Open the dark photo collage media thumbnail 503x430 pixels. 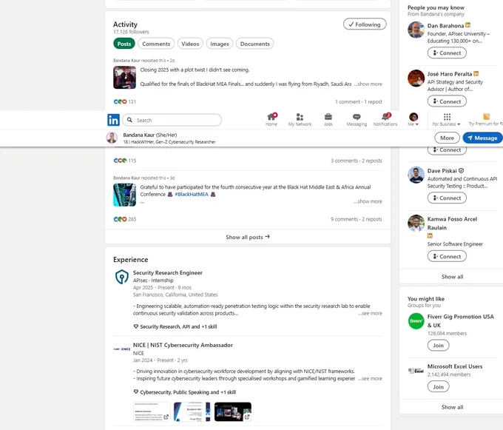click(233, 411)
